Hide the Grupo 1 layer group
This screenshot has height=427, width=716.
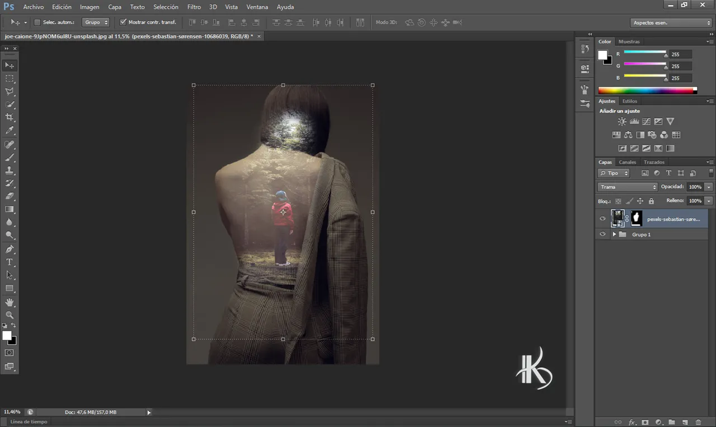point(602,234)
